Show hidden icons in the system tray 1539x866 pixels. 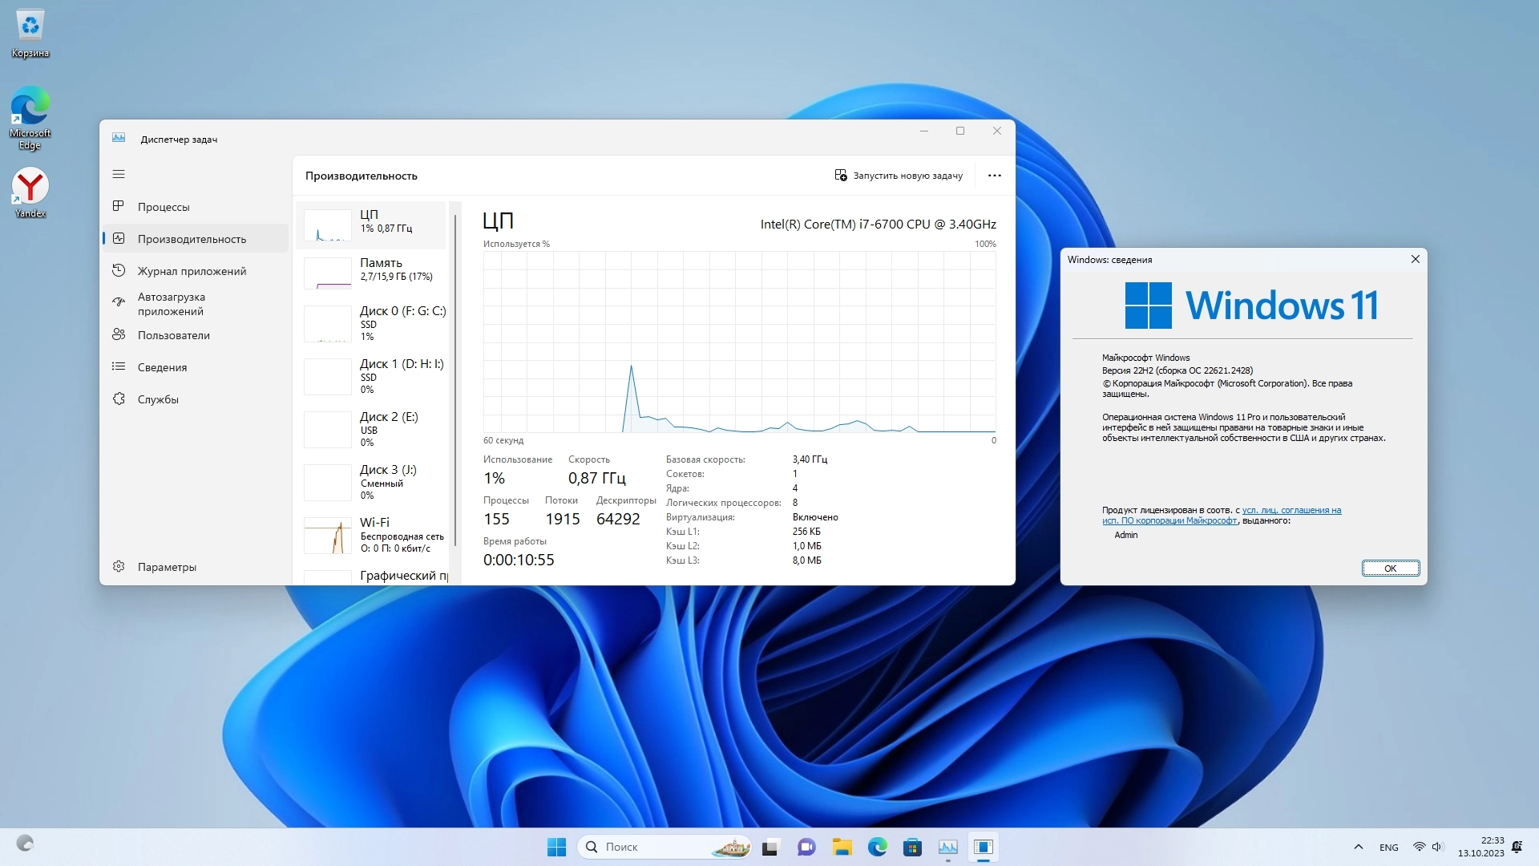click(1358, 847)
